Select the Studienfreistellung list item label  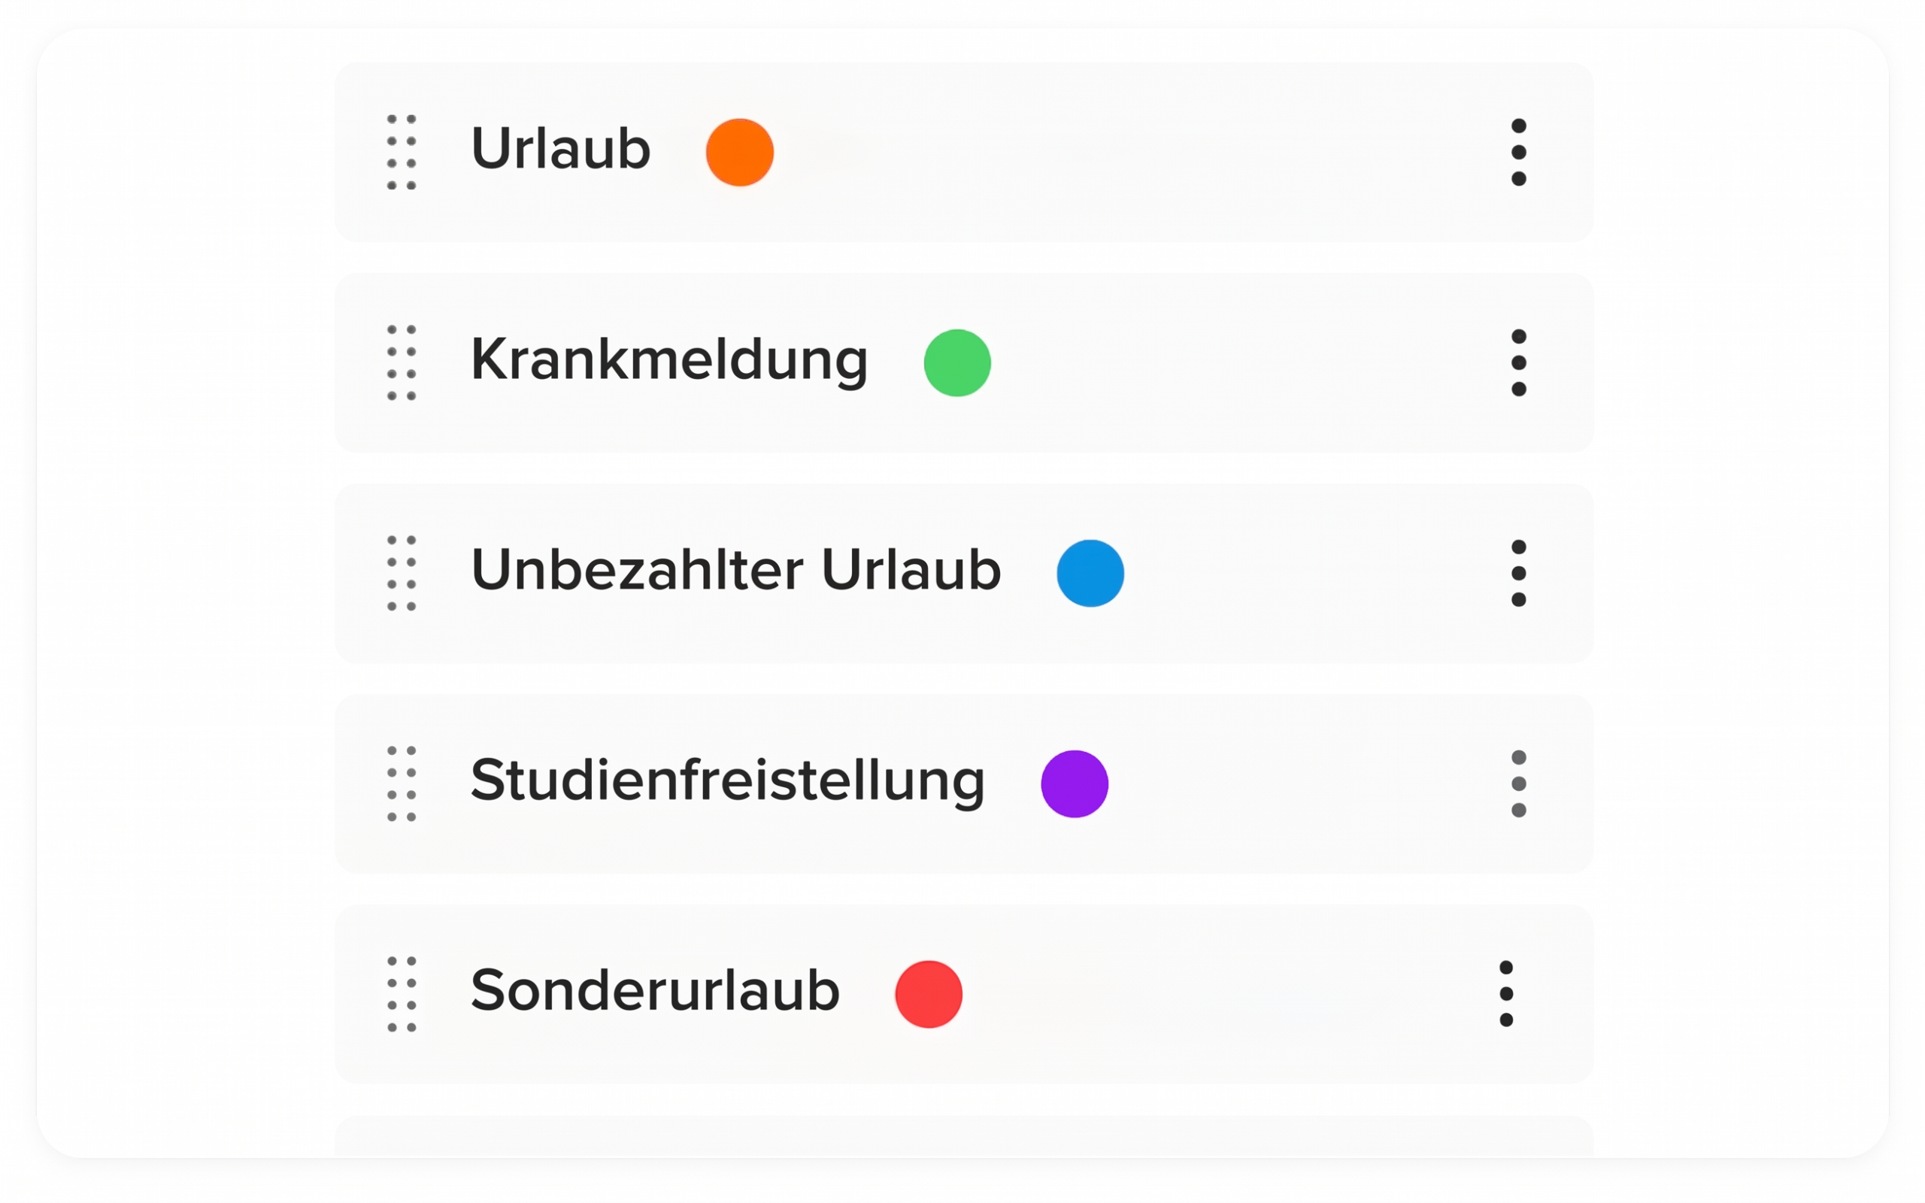(727, 780)
